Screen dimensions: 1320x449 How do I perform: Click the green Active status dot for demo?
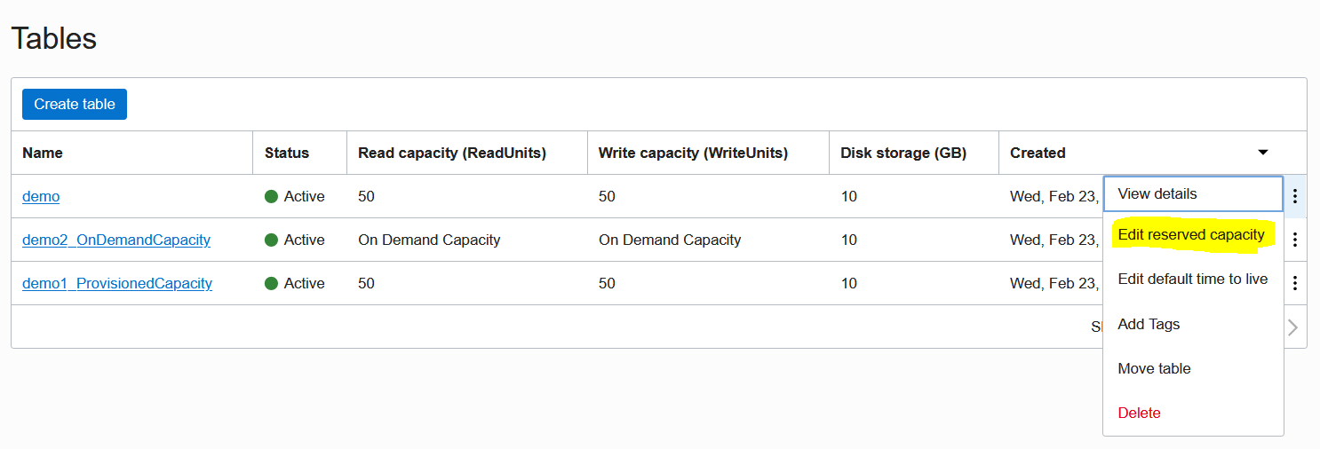pyautogui.click(x=272, y=196)
